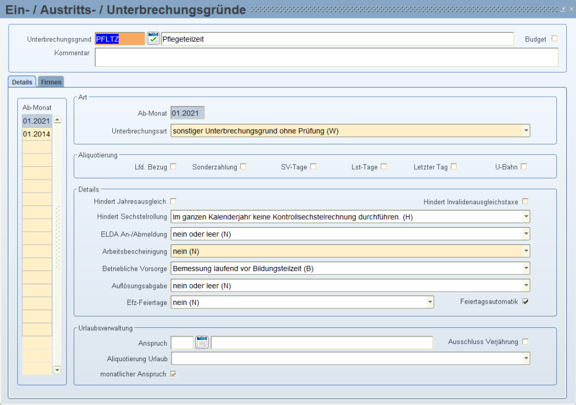Tick the Lst-Tage checkbox

(x=384, y=167)
